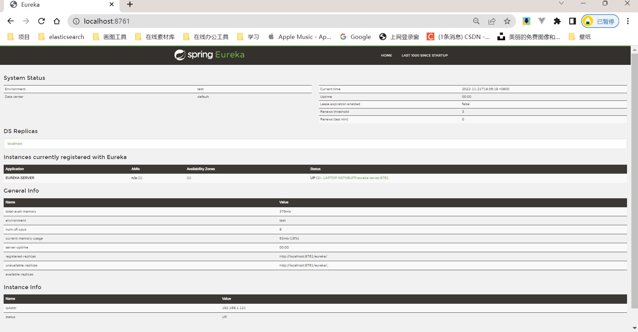Open the 项目 bookmark folder

[x=19, y=37]
